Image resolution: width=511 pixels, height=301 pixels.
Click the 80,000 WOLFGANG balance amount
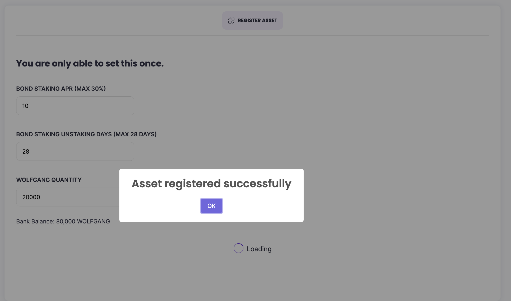83,221
